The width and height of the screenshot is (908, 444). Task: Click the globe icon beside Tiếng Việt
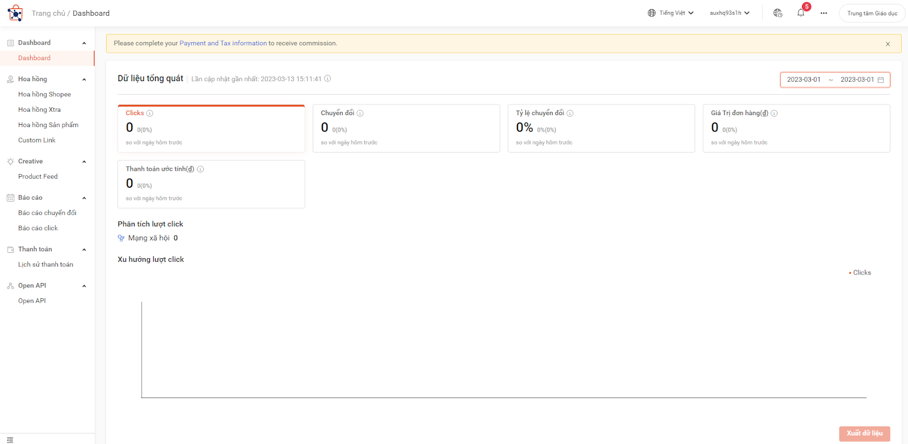(x=651, y=13)
